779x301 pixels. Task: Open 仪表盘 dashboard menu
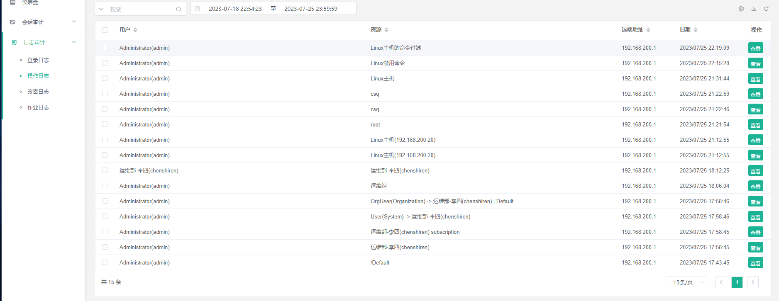click(x=30, y=2)
